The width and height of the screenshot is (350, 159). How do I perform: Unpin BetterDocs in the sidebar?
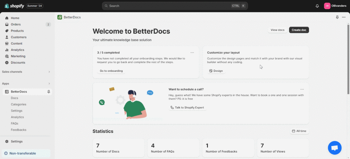49,92
